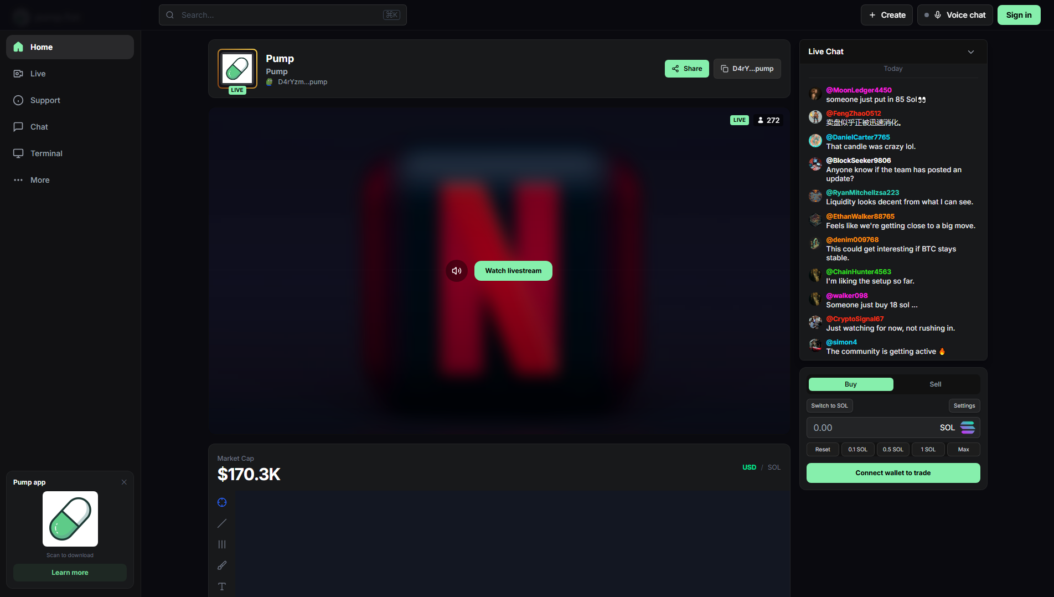Click Watch livestream button
Image resolution: width=1054 pixels, height=597 pixels.
point(513,271)
